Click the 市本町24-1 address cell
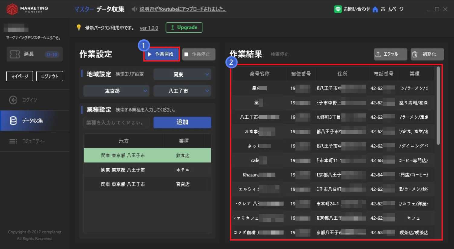Viewport: 454px width, 249px height. pos(342,204)
